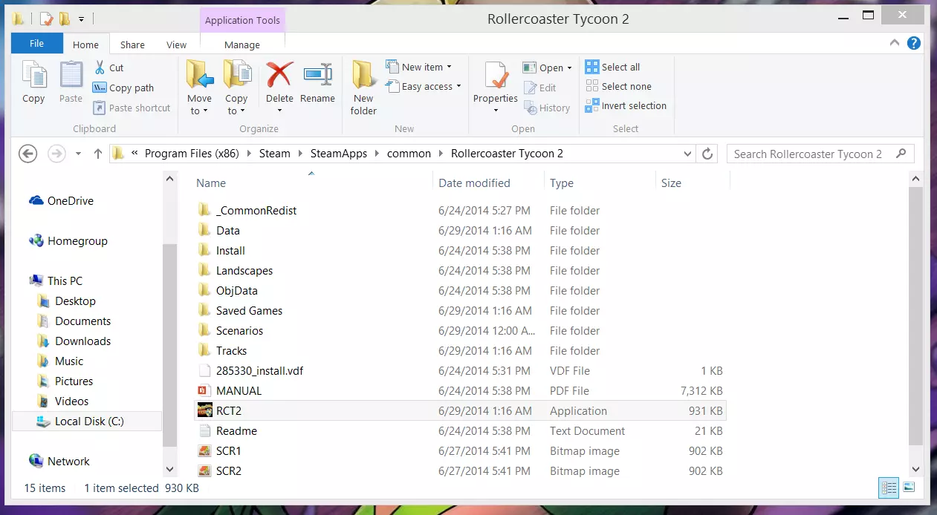Go up one level with Up arrow
Screen dimensions: 937x515
(98, 154)
